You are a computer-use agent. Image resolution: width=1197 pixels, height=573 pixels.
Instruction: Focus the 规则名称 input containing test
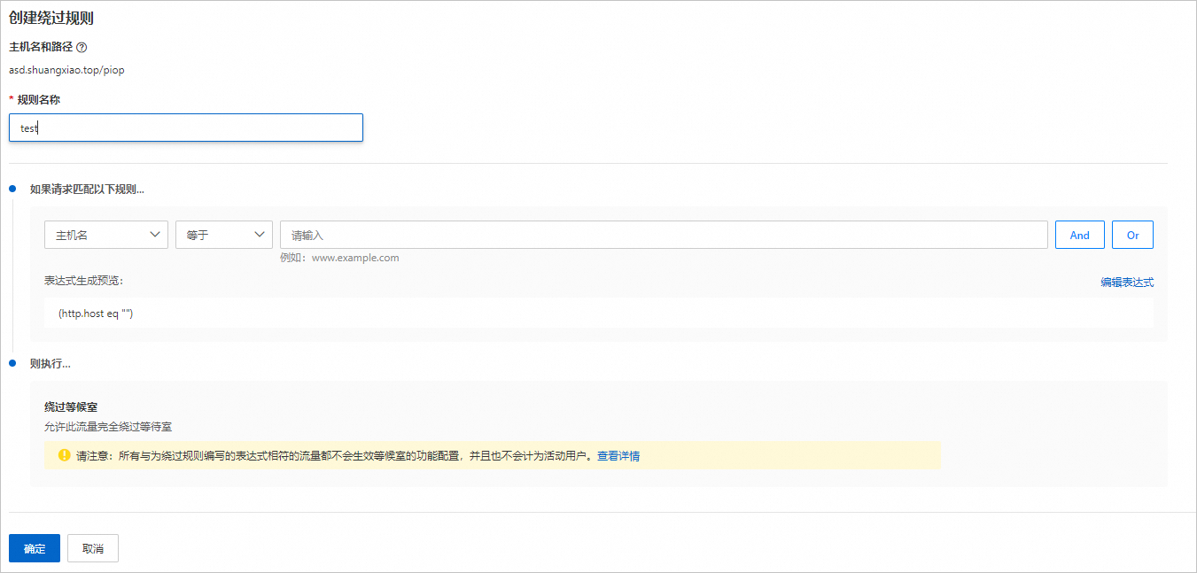[186, 128]
